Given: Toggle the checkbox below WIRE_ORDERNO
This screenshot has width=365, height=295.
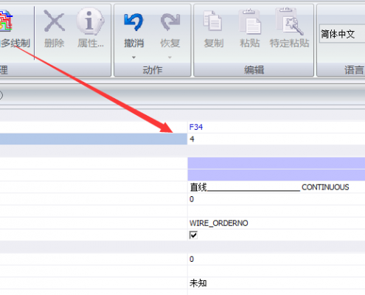Looking at the screenshot, I should coord(193,235).
